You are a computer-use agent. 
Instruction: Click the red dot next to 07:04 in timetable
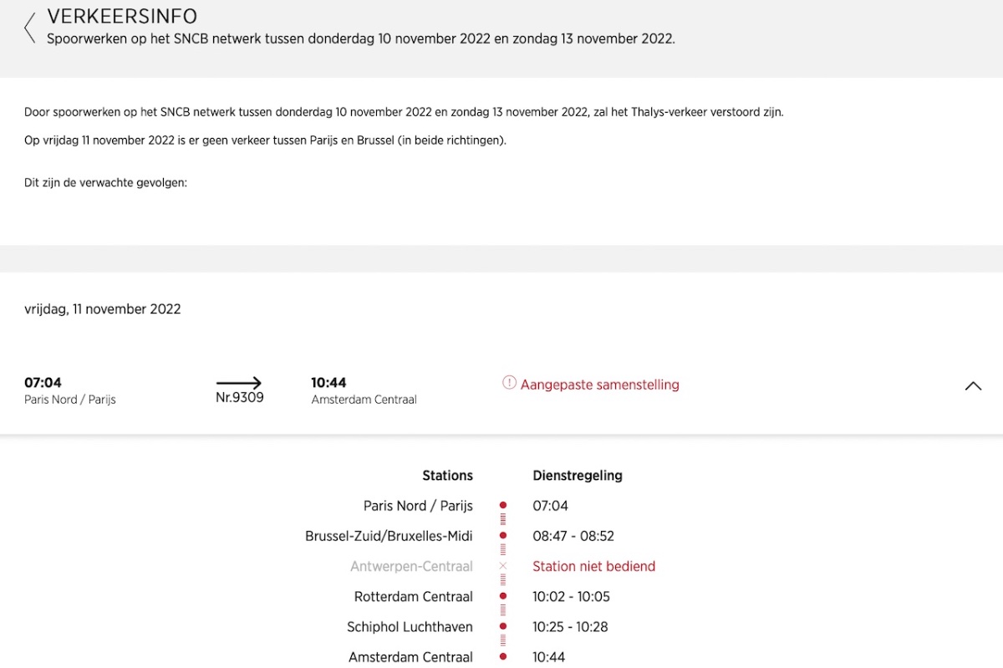tap(503, 506)
